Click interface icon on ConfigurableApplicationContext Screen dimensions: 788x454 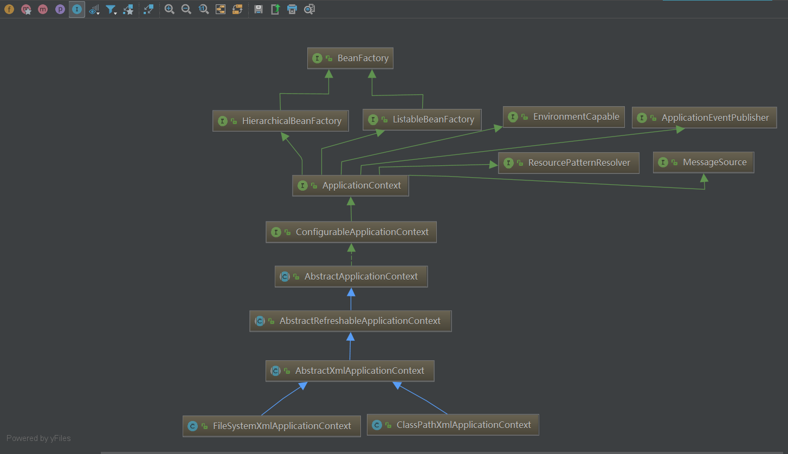[x=276, y=232]
